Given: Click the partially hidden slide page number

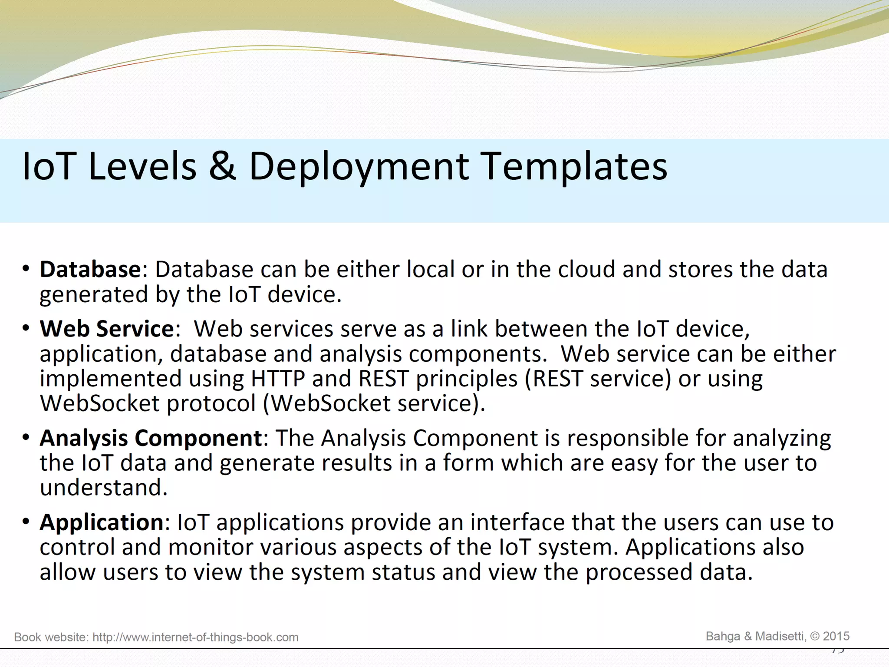Looking at the screenshot, I should click(x=838, y=651).
